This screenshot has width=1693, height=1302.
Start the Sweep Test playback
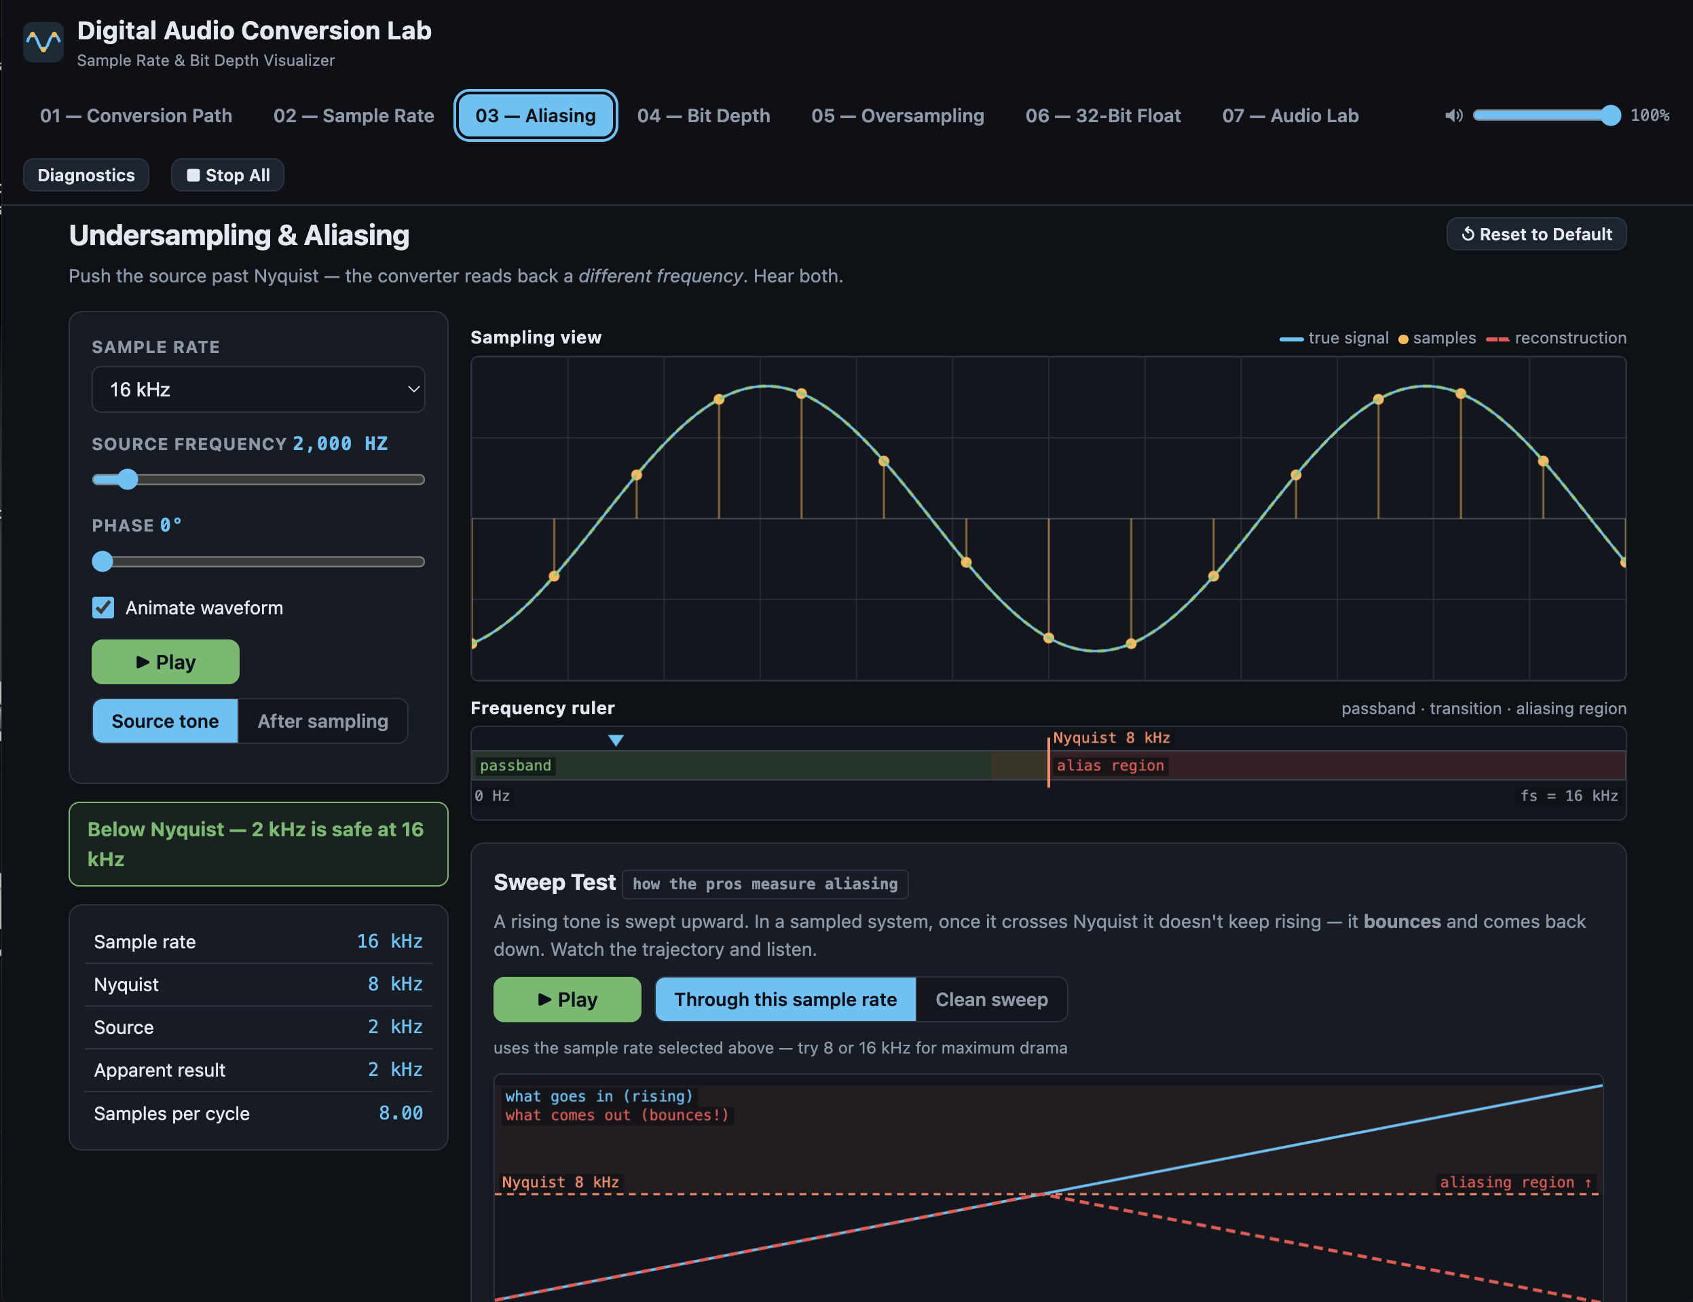click(568, 999)
